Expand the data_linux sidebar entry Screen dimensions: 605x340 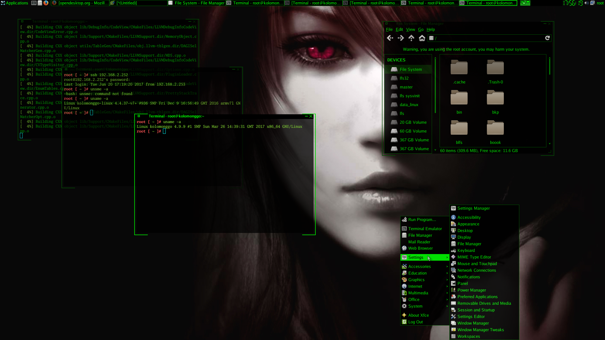[x=409, y=104]
